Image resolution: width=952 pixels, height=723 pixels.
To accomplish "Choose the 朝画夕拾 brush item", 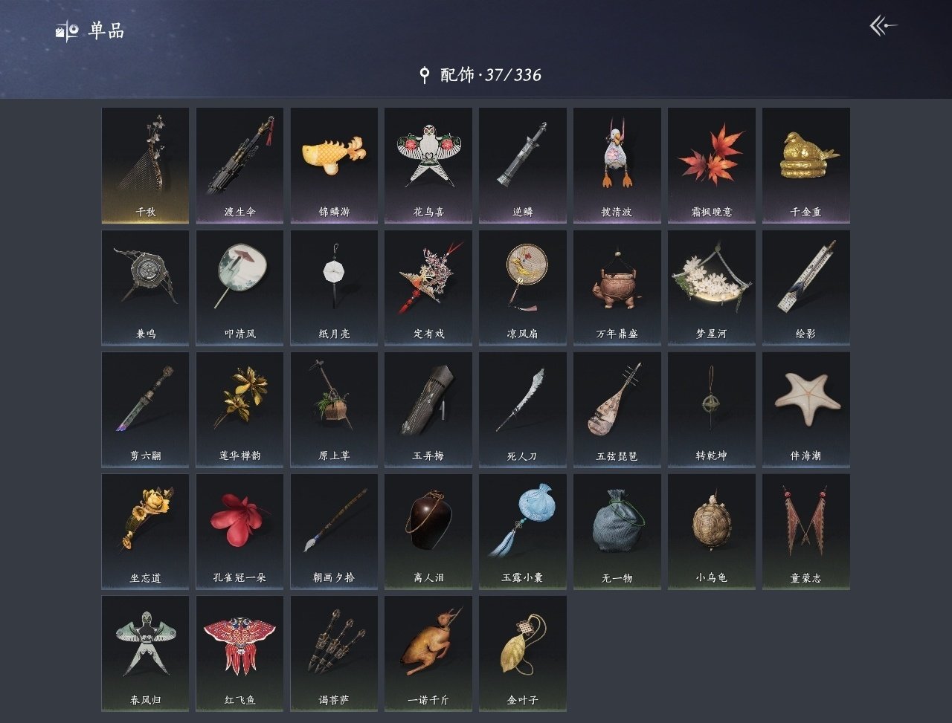I will coord(334,531).
